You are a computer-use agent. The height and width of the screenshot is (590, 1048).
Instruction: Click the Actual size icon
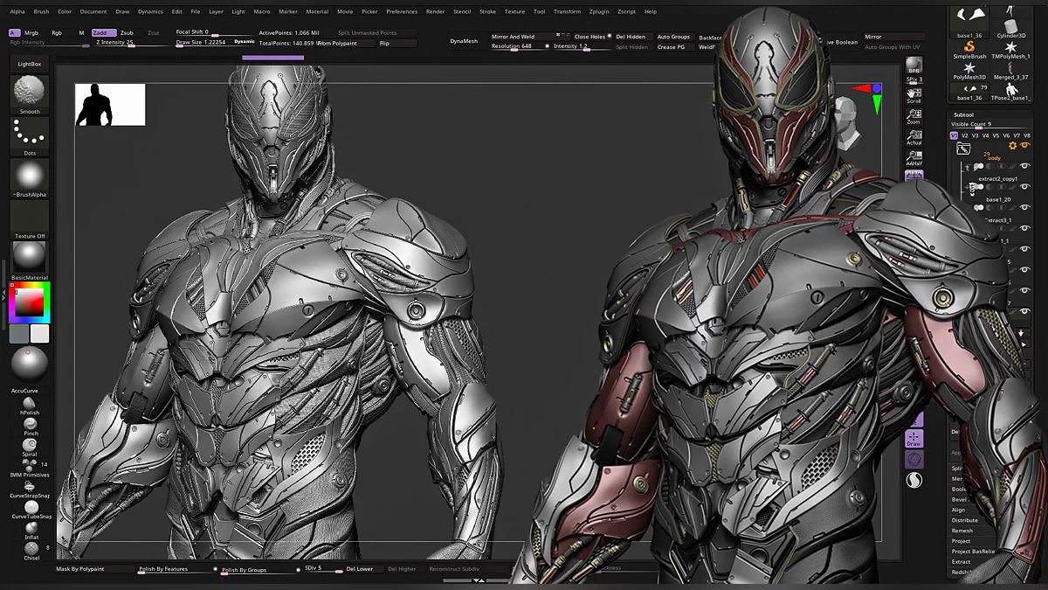(x=914, y=136)
